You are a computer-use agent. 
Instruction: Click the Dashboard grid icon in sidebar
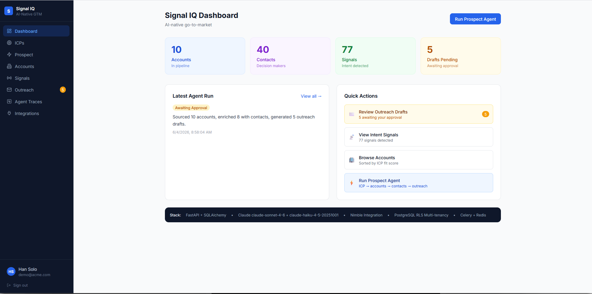coord(9,31)
